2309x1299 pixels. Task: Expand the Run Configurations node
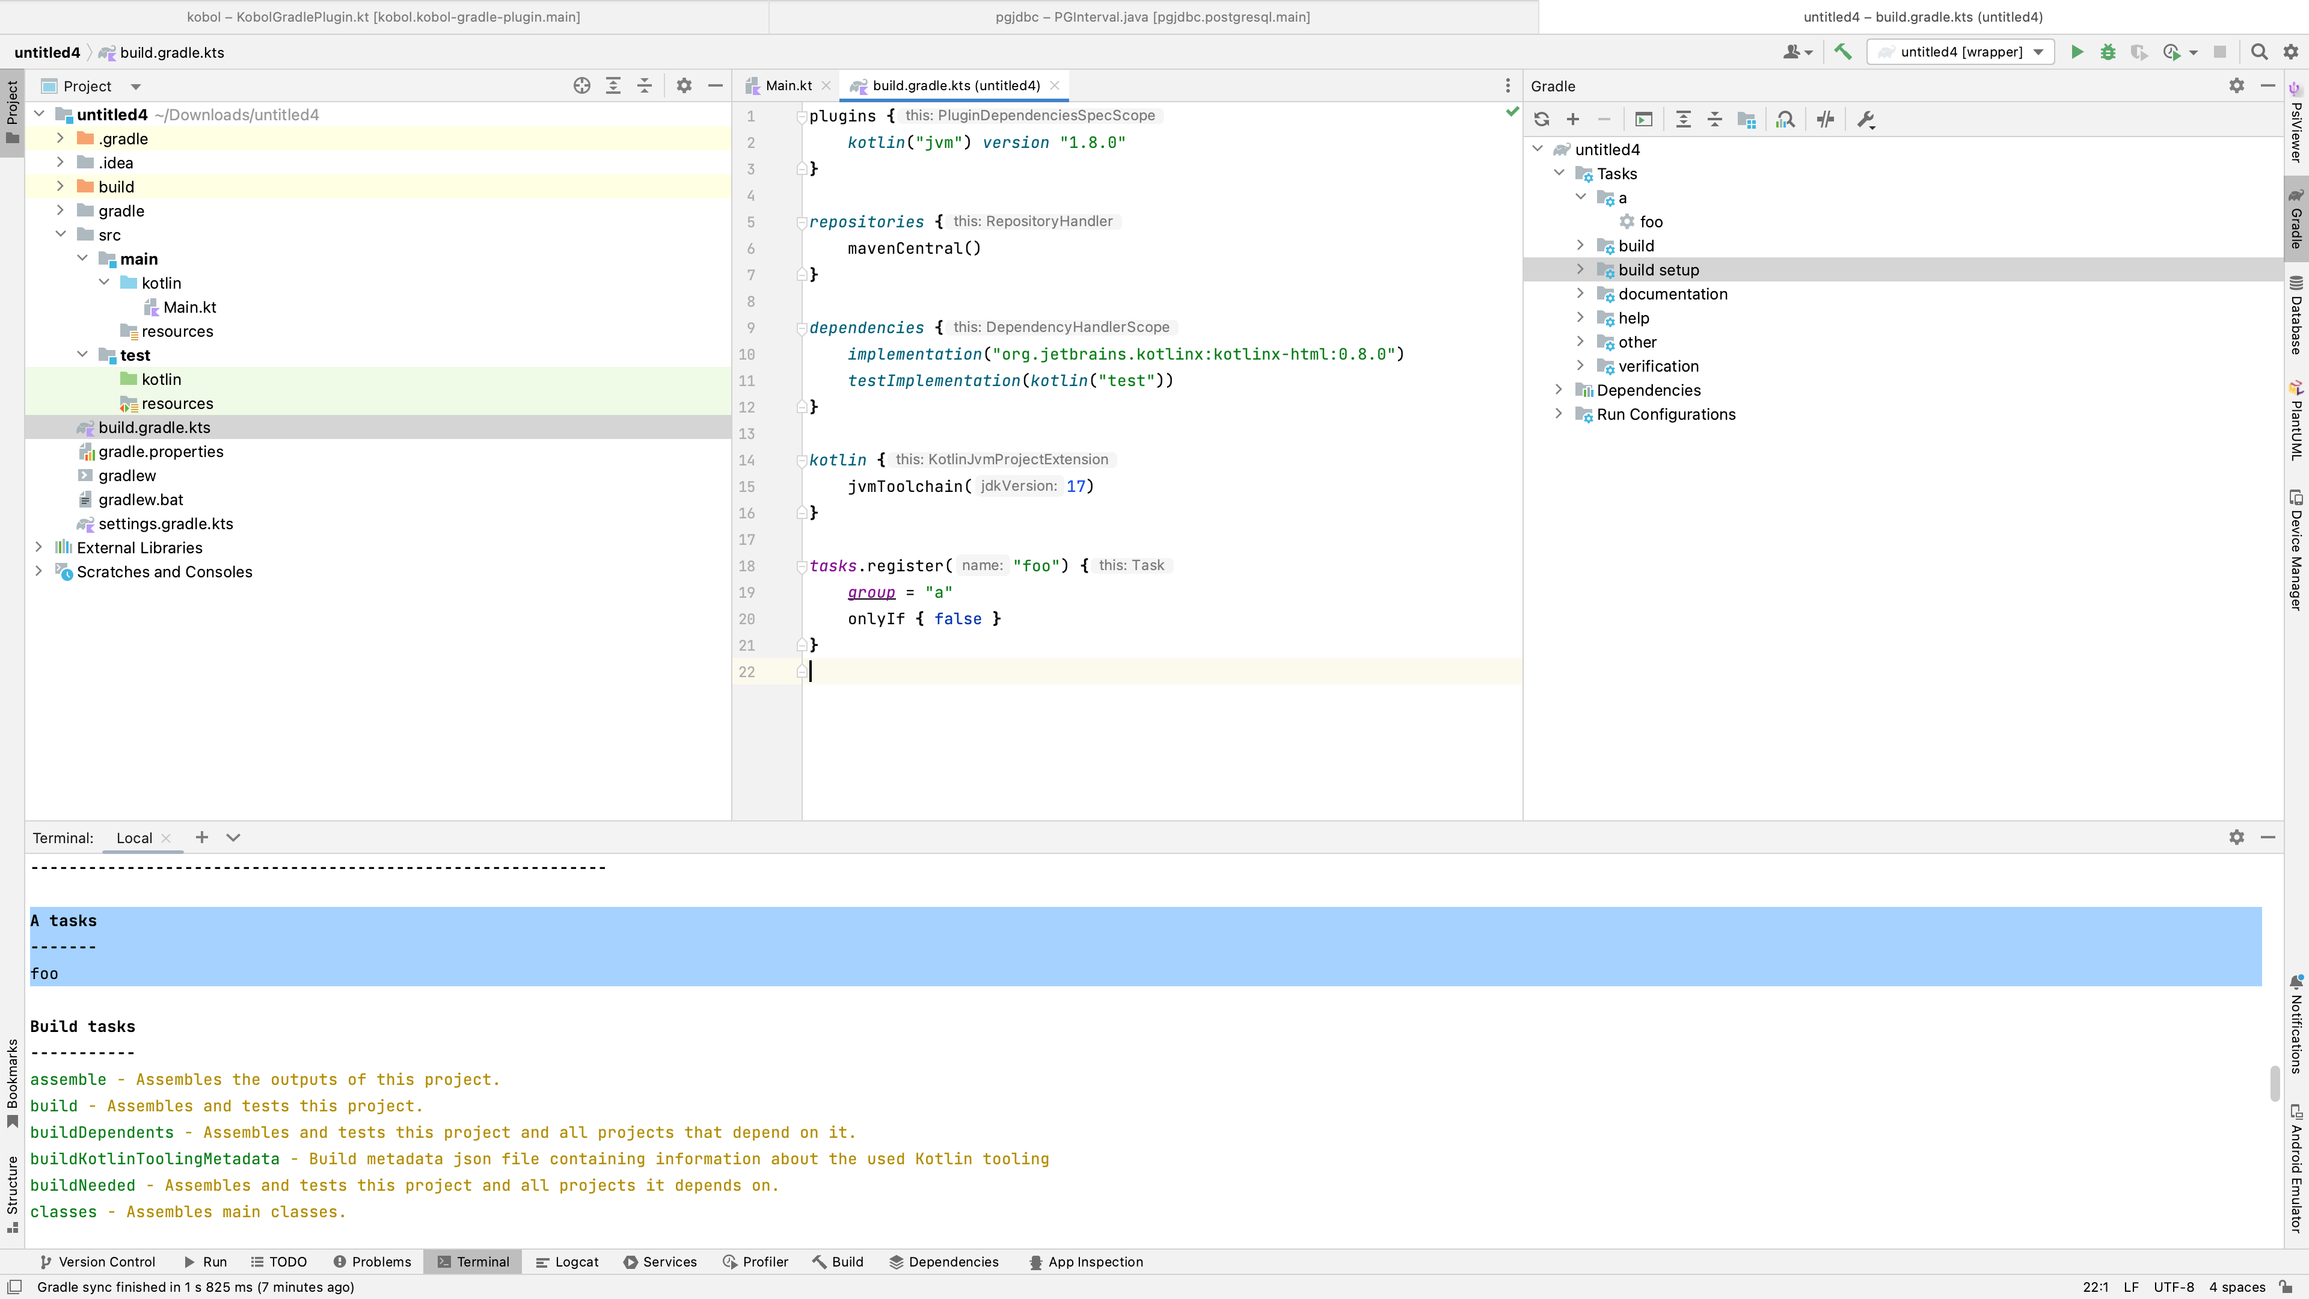pos(1560,413)
